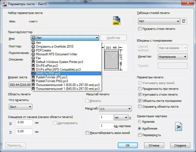
Task: Pick DWF6 ePlot.pc3 plotter
Action: [66, 66]
